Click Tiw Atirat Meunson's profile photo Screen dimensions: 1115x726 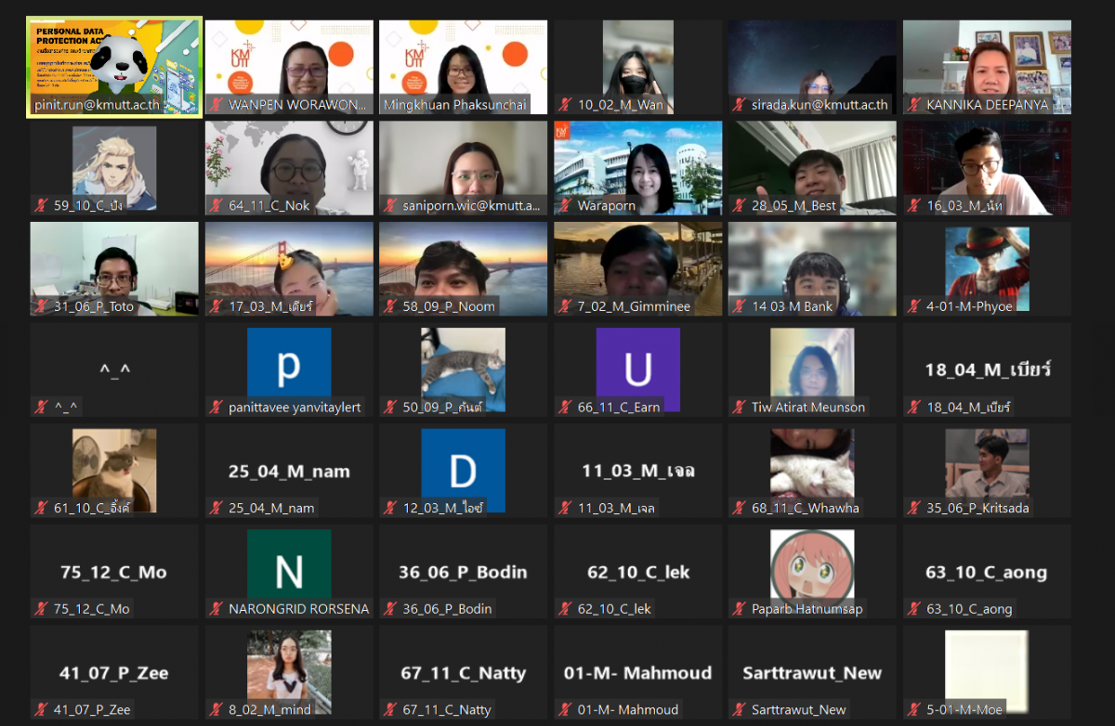tap(812, 369)
